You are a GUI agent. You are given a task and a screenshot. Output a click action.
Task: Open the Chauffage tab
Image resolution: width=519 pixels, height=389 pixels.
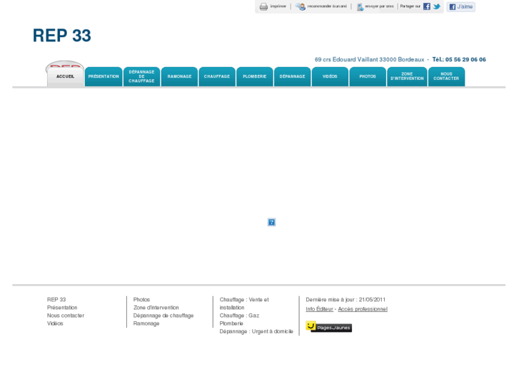pos(217,76)
